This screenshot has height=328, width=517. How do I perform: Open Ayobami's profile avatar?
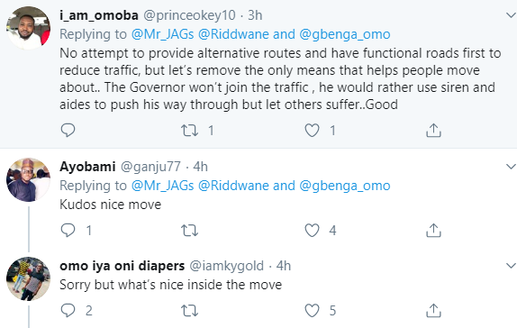(x=28, y=180)
